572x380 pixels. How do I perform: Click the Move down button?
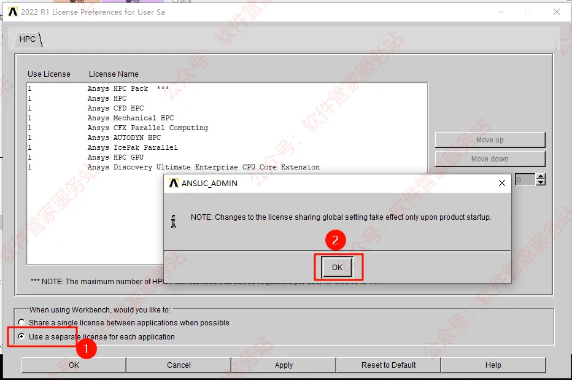click(490, 159)
